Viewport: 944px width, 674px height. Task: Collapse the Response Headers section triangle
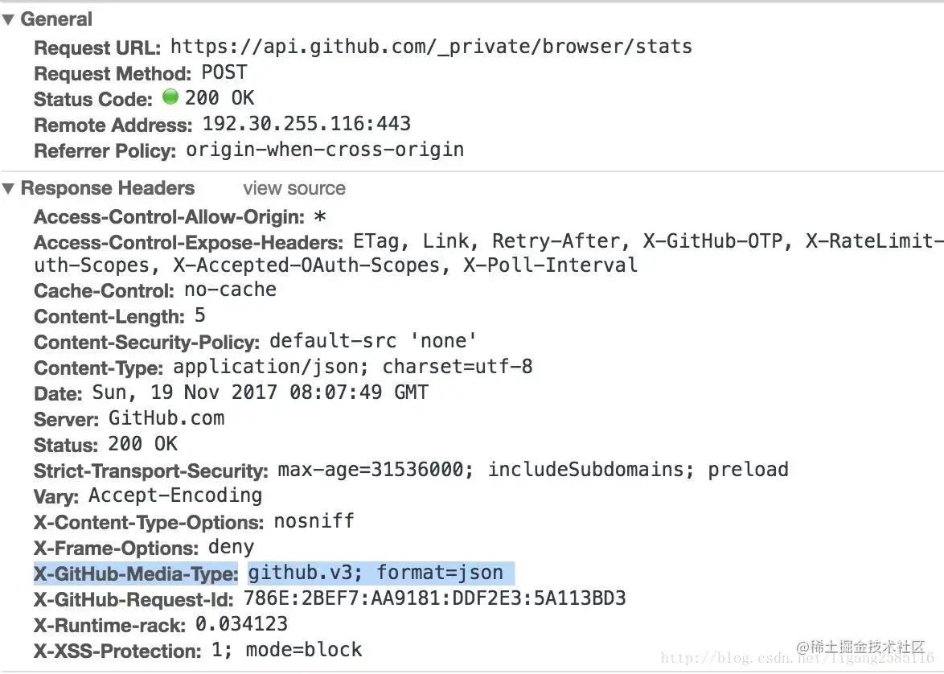coord(9,189)
